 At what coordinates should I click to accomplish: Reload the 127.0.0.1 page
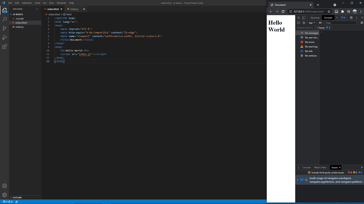(283, 12)
